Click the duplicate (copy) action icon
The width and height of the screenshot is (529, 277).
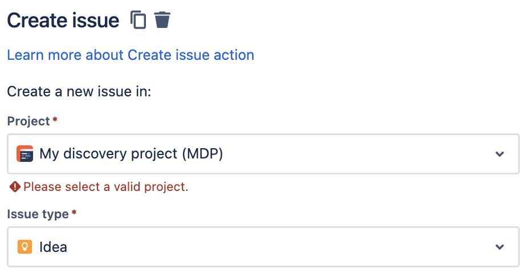click(138, 20)
